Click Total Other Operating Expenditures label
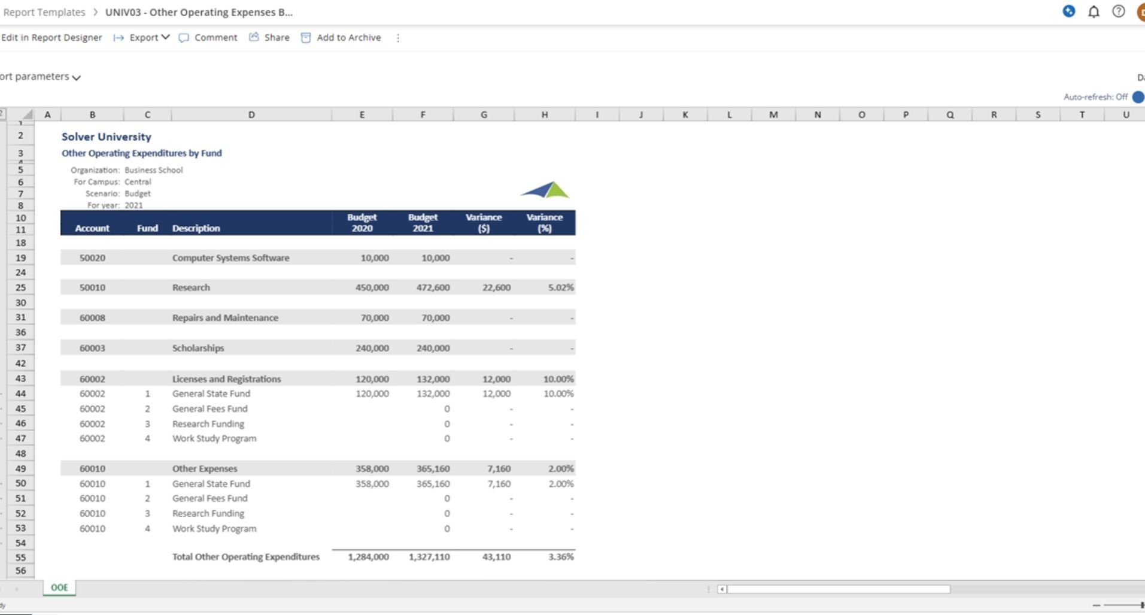The height and width of the screenshot is (615, 1145). tap(246, 557)
